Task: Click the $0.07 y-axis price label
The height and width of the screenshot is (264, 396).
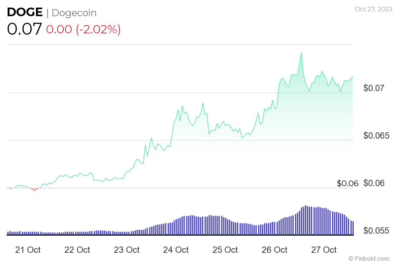Action: 374,88
